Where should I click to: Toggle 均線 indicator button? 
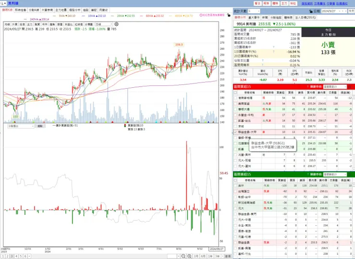tap(7, 24)
